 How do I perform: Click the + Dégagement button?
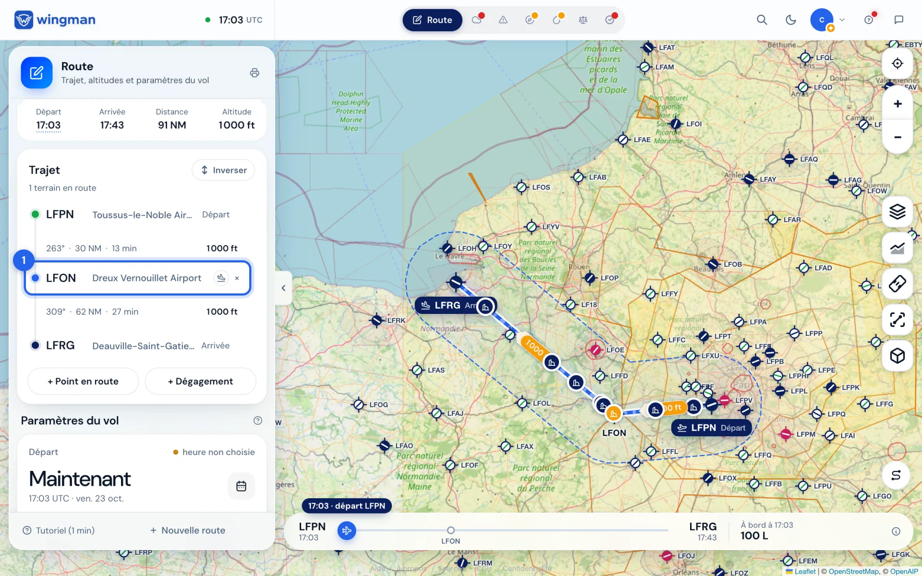pos(200,381)
